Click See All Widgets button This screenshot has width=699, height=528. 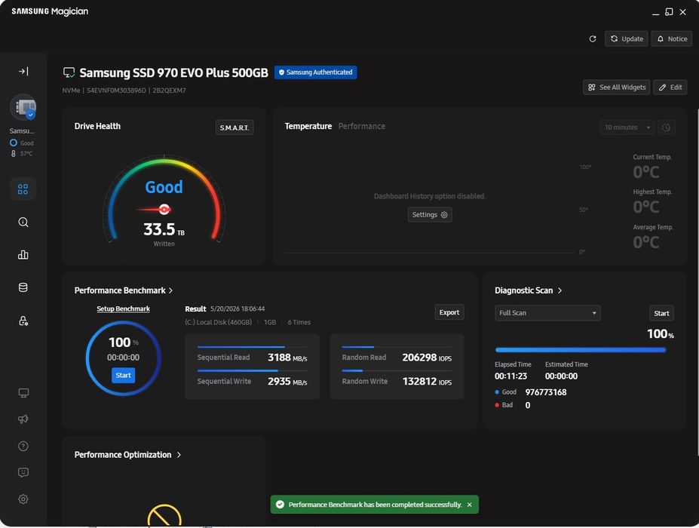click(x=617, y=87)
